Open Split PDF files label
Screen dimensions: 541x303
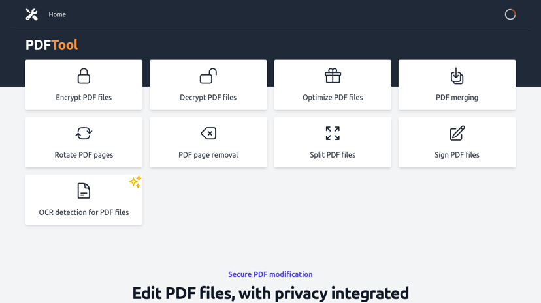coord(333,155)
